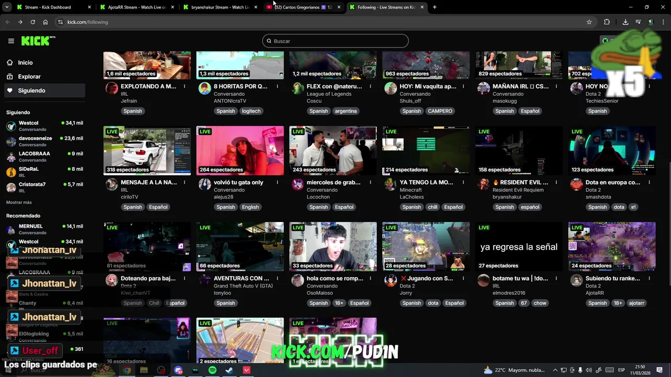Open ANTONIcraTV channel avatar
671x377 pixels.
tap(204, 88)
